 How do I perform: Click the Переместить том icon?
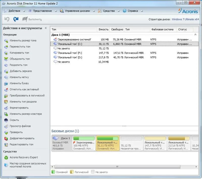click(6, 47)
